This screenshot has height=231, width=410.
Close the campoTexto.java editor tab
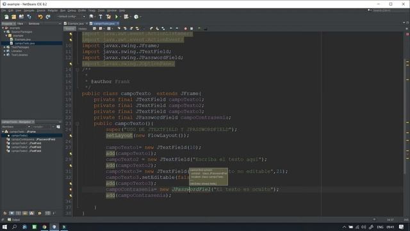click(x=118, y=24)
